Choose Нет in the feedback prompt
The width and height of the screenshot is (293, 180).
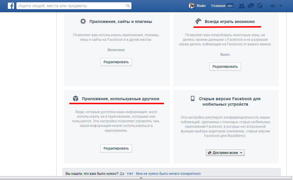pyautogui.click(x=130, y=174)
